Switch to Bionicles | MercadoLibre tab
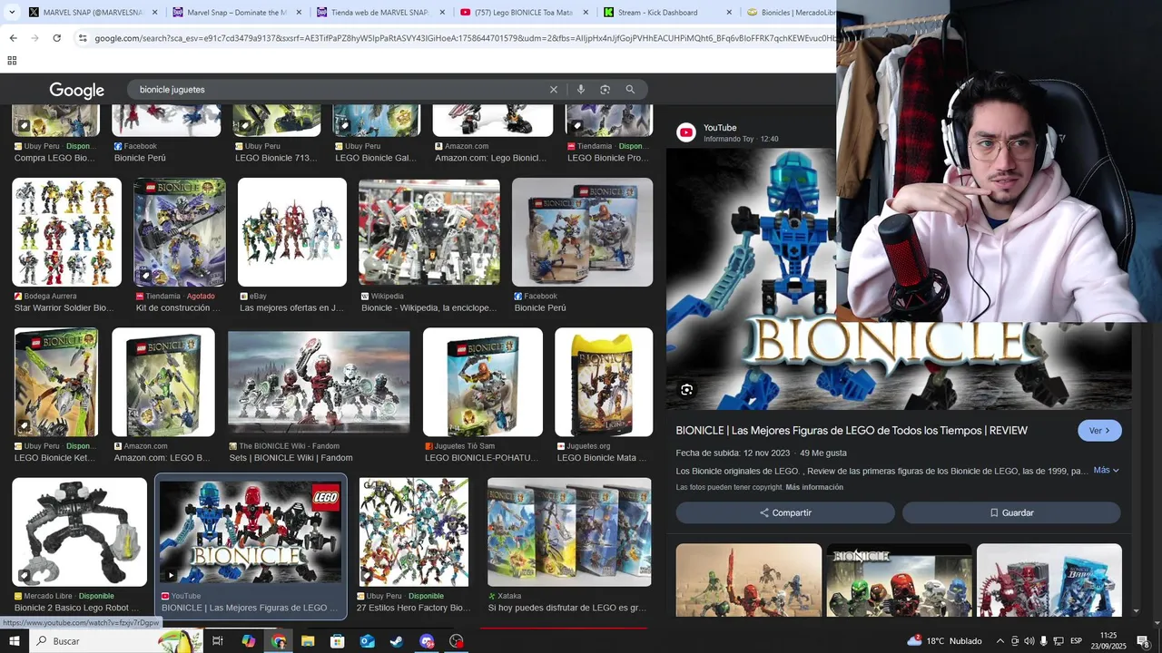The width and height of the screenshot is (1162, 653). 790,13
